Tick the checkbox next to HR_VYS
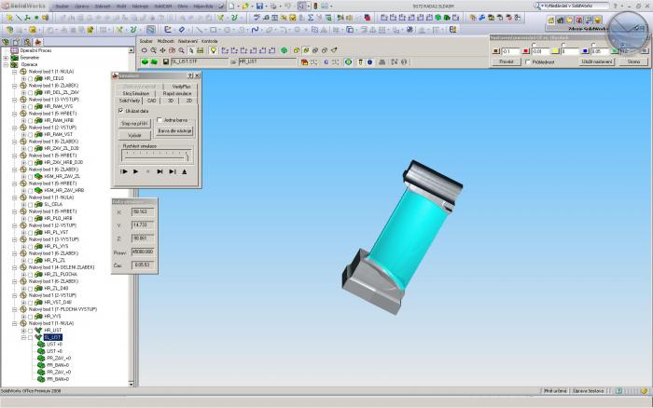 tap(31, 317)
